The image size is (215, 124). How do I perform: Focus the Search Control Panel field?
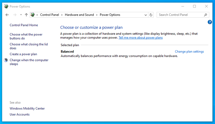point(183,15)
